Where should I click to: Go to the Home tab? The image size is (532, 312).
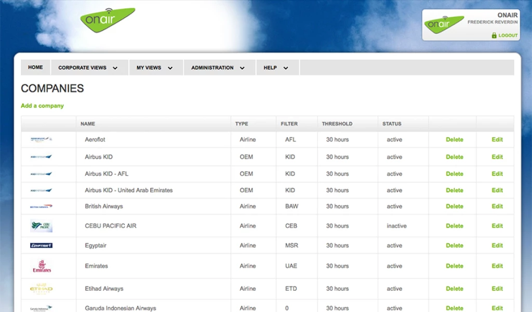click(x=35, y=68)
